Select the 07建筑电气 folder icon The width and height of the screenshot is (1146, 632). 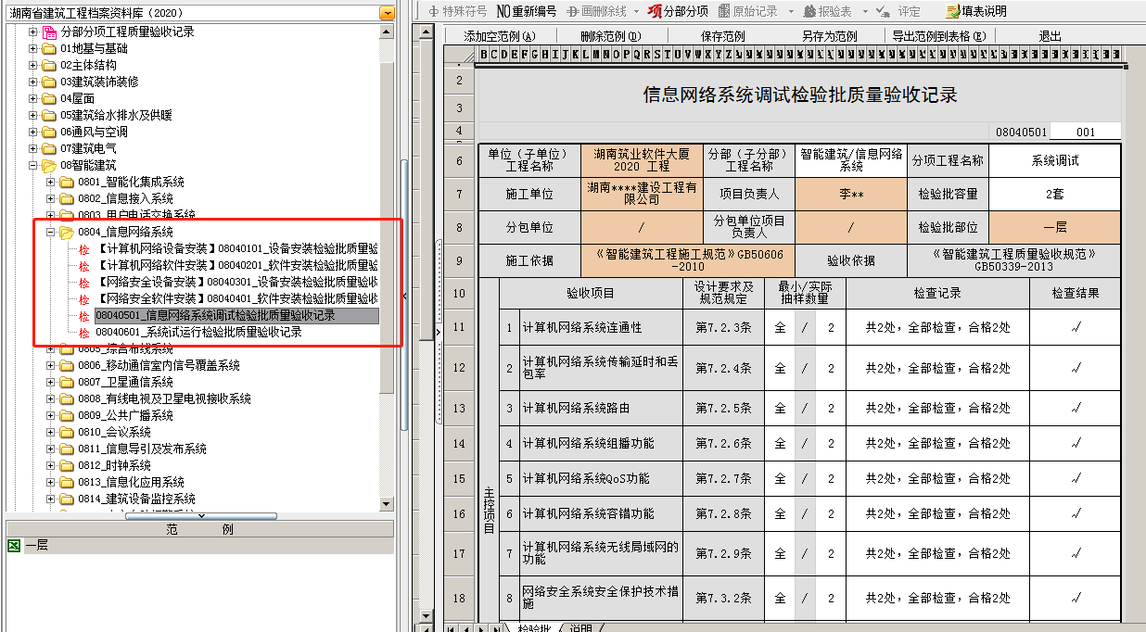pyautogui.click(x=49, y=148)
